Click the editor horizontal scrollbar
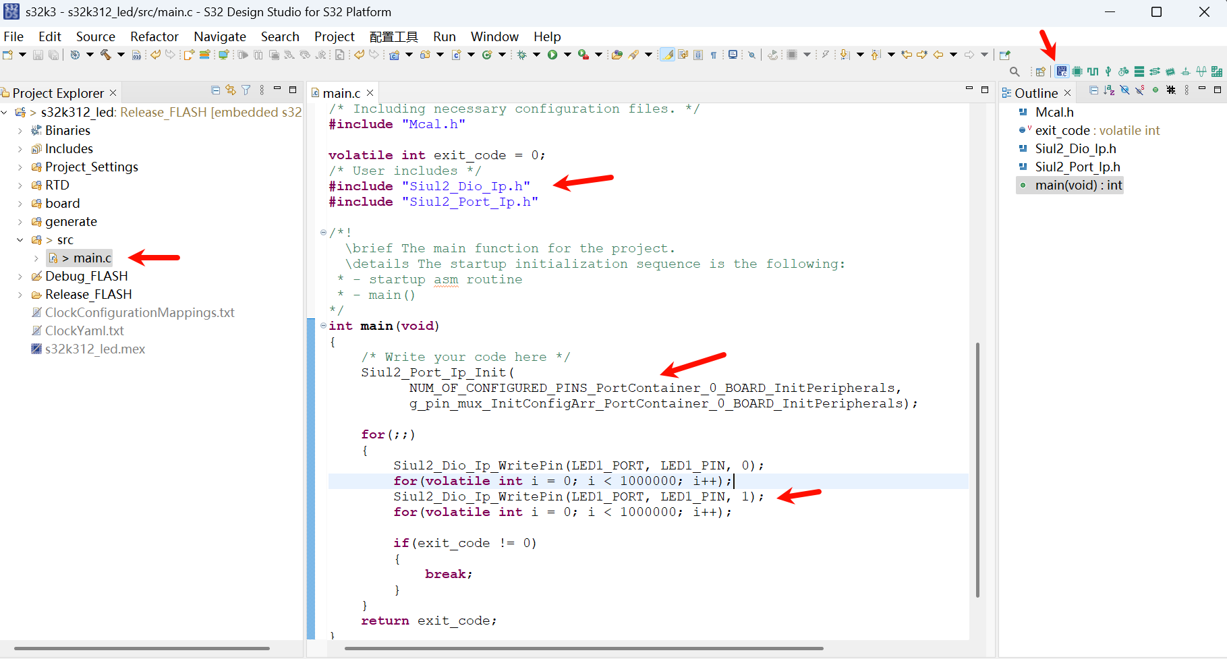1227x659 pixels. click(x=584, y=648)
